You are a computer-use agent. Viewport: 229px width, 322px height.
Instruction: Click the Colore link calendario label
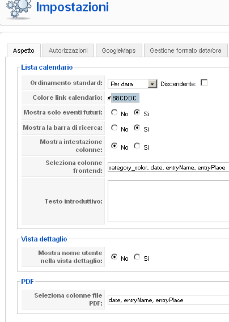coord(67,98)
